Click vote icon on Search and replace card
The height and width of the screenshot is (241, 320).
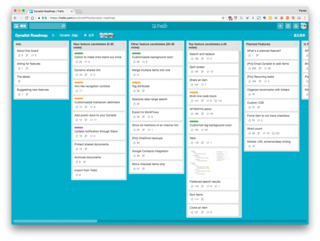click(x=192, y=59)
